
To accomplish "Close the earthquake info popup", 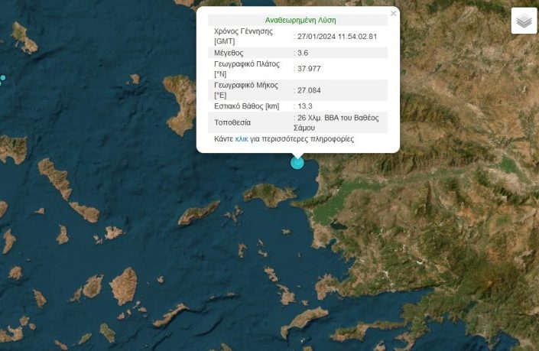I will click(x=393, y=14).
